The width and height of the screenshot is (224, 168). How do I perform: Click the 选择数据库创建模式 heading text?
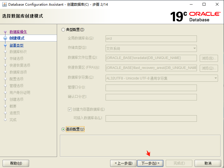coord(23,16)
